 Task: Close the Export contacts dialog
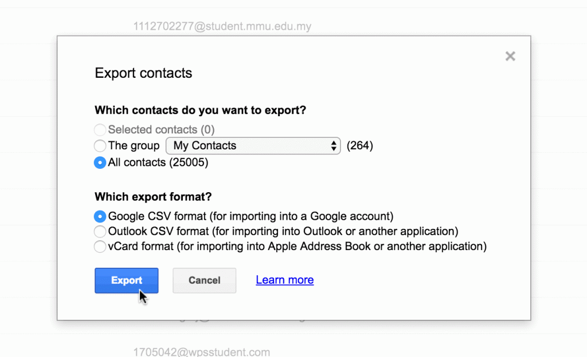click(510, 56)
